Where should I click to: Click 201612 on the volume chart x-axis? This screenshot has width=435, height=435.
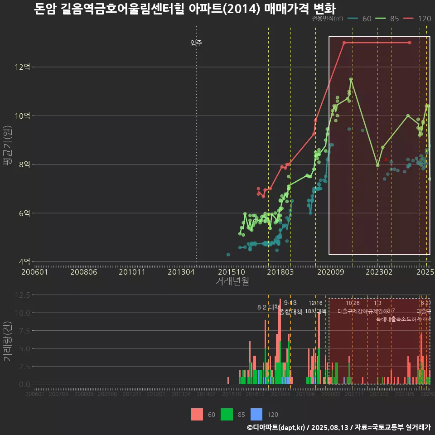tap(255, 394)
